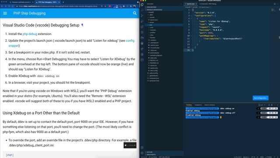Click bookmark star in browser address bar
The image size is (280, 158).
[x=105, y=6]
